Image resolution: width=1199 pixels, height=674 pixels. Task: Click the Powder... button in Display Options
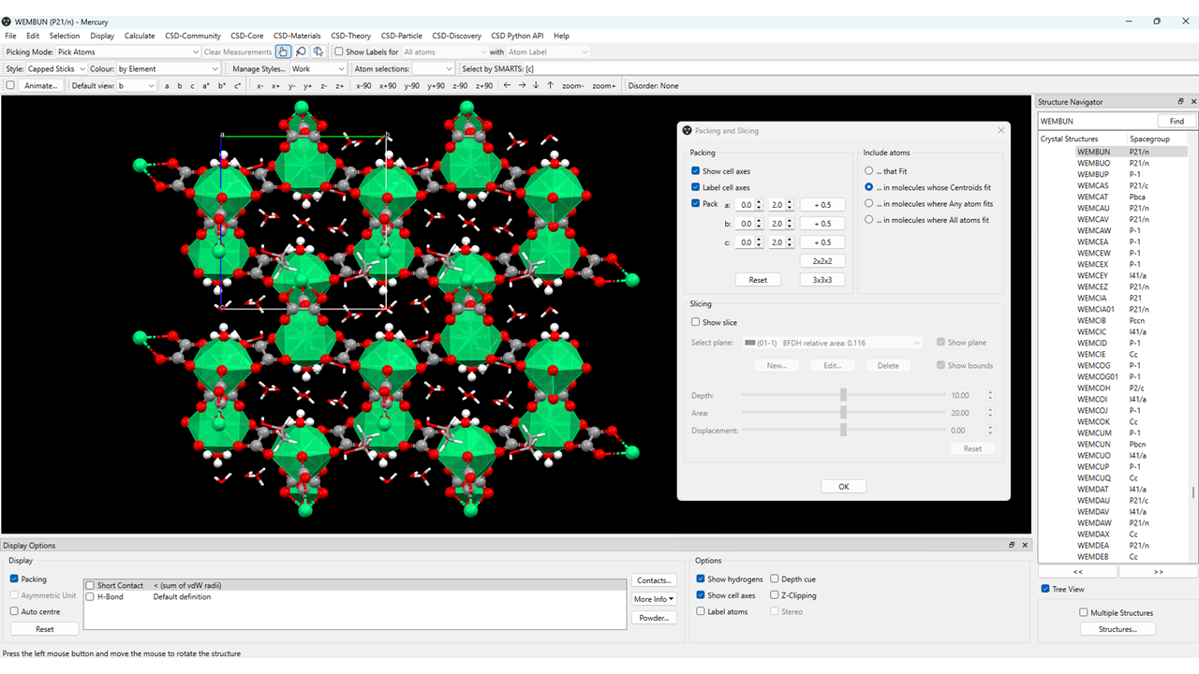(653, 617)
